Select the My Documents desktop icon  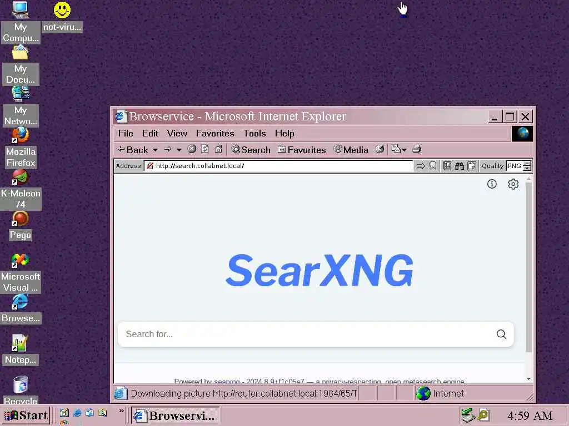point(21,65)
